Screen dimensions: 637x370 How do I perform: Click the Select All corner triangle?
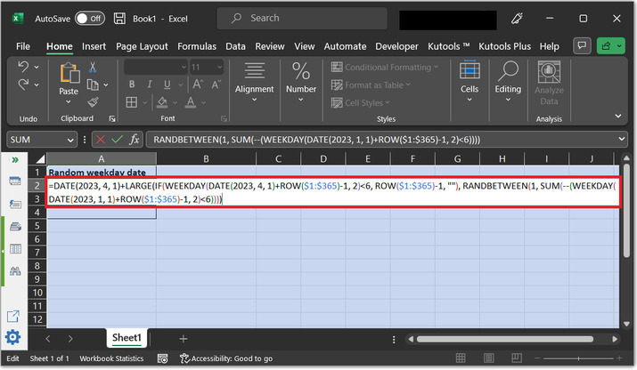pos(39,158)
